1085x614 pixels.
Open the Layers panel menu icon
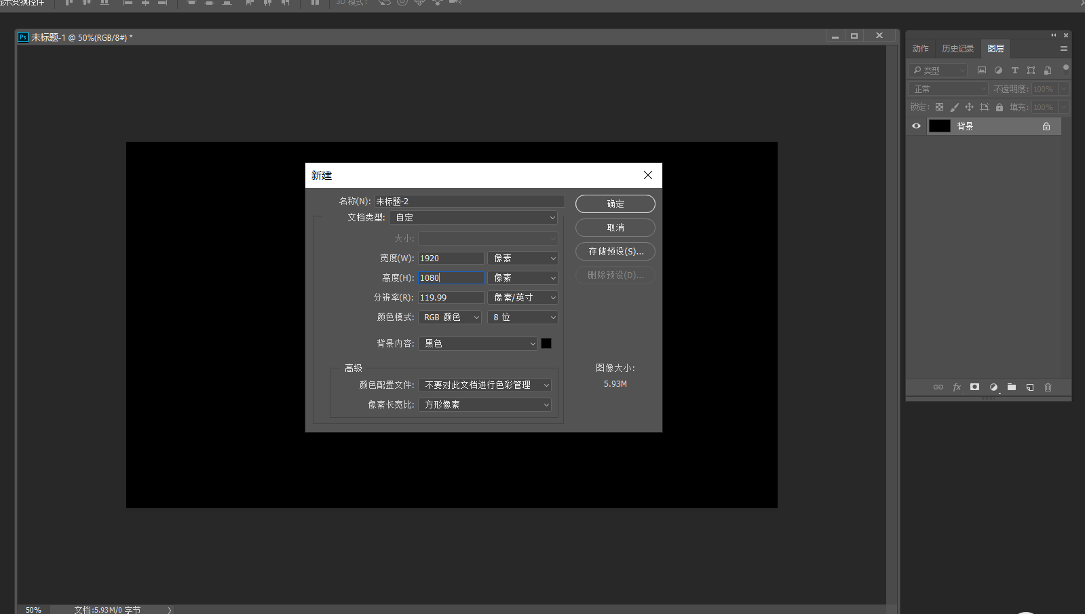(x=1063, y=49)
